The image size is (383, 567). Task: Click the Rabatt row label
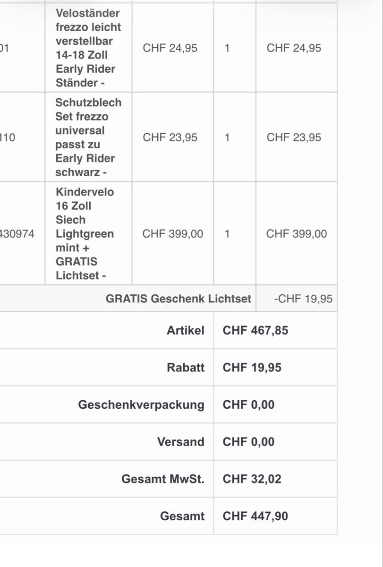(186, 368)
